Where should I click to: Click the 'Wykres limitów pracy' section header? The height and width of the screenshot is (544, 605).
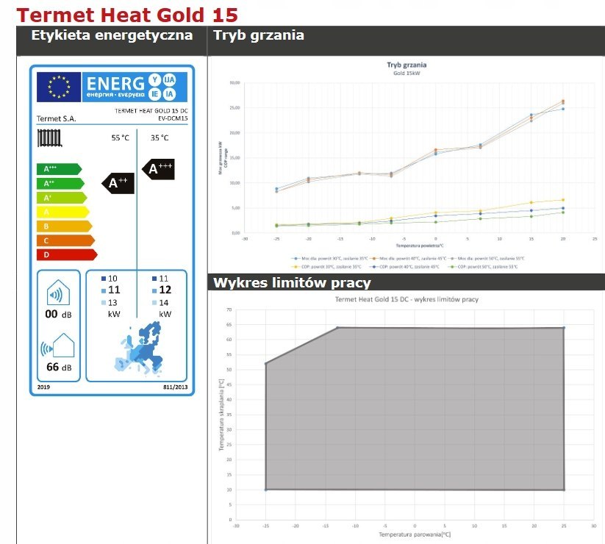tap(292, 283)
